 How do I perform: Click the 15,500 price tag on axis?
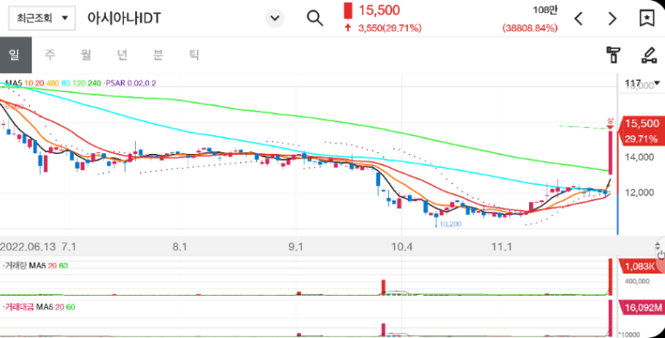tap(642, 123)
